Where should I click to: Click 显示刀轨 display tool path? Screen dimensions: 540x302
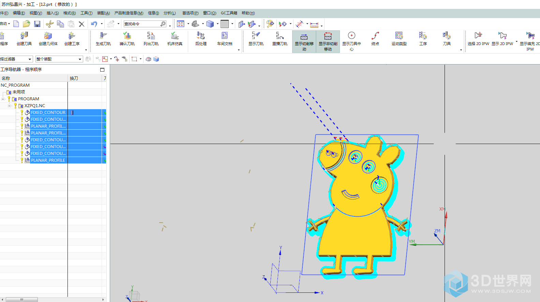coord(256,39)
